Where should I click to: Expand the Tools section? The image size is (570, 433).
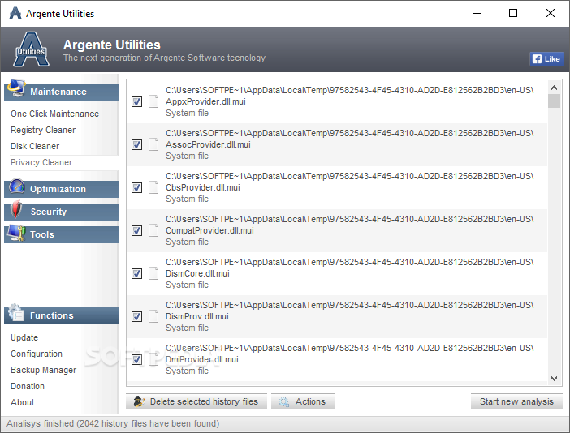click(x=61, y=234)
